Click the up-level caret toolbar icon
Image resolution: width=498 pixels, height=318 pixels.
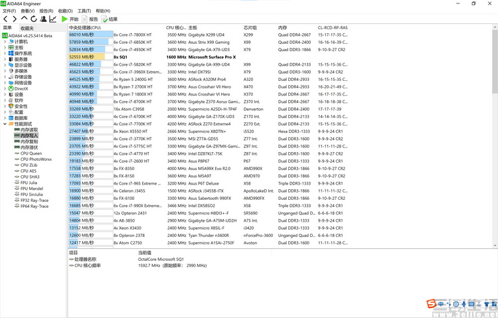(24, 19)
